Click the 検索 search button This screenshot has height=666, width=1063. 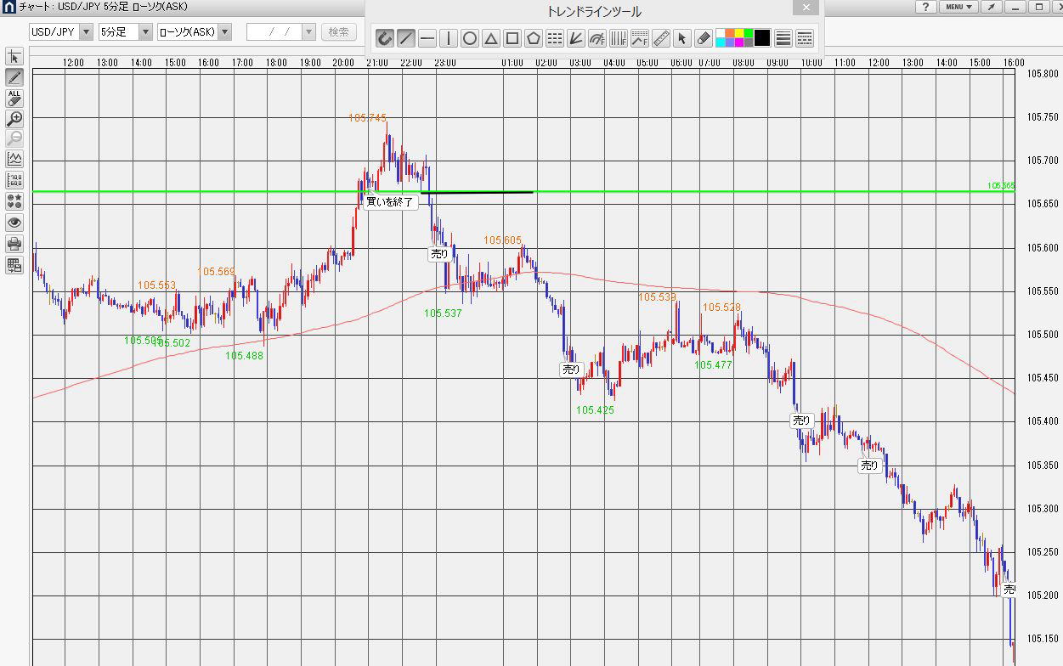(338, 32)
